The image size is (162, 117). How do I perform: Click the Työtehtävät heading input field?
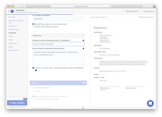(58, 19)
